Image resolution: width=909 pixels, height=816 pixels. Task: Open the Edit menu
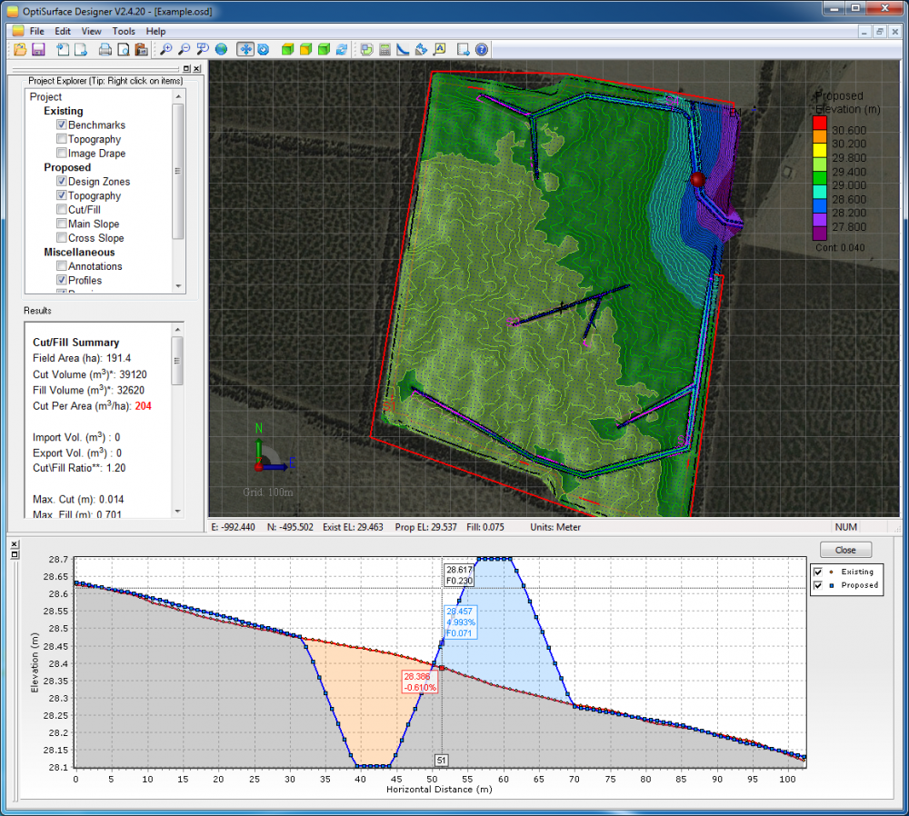[63, 31]
